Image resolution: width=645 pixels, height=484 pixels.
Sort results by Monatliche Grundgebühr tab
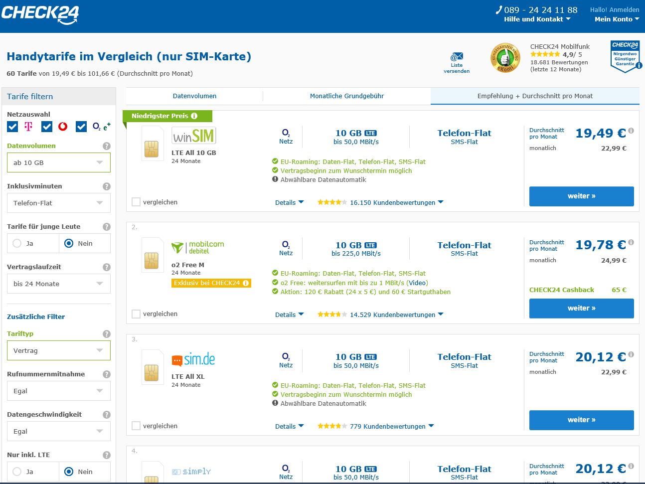(x=347, y=96)
